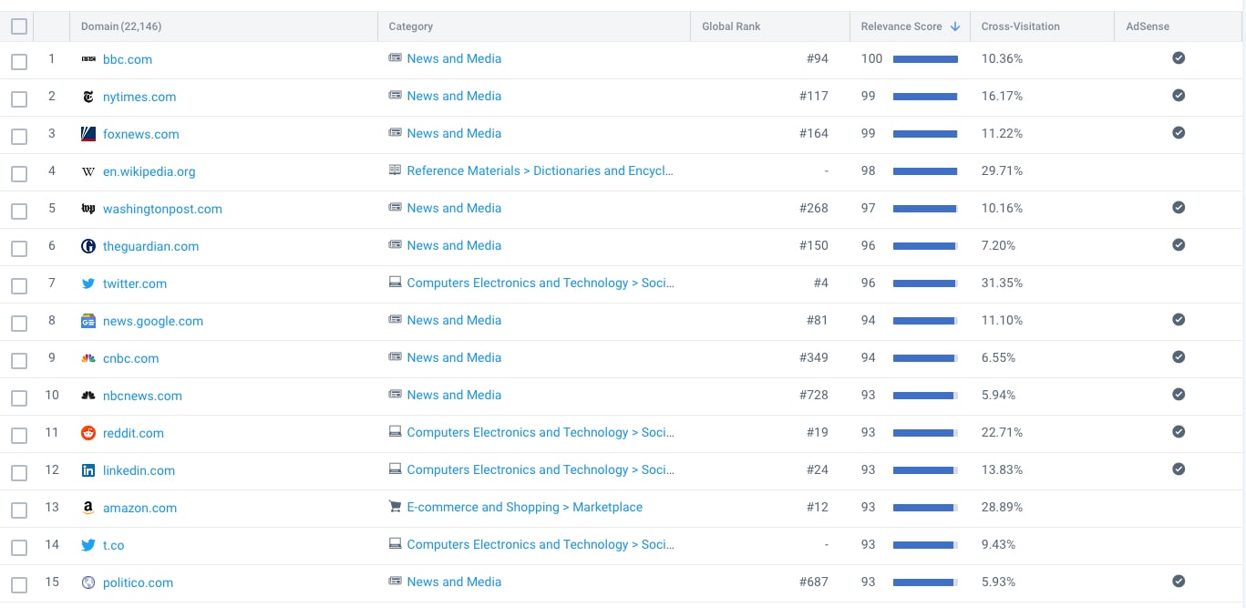Click the shopping cart category icon
Screen dimensions: 1246x608
pyautogui.click(x=395, y=507)
